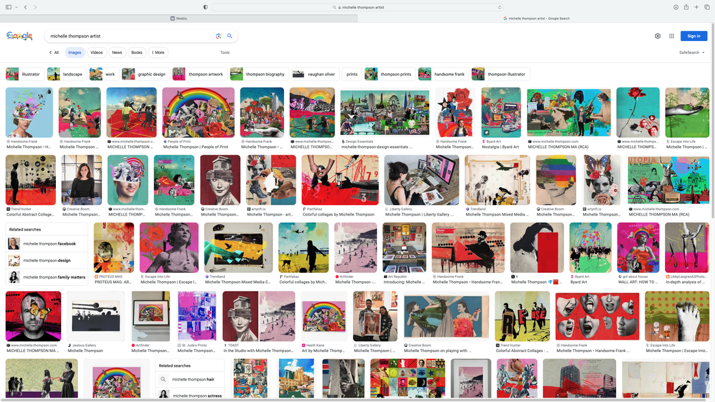Show the tab overview

(x=707, y=7)
